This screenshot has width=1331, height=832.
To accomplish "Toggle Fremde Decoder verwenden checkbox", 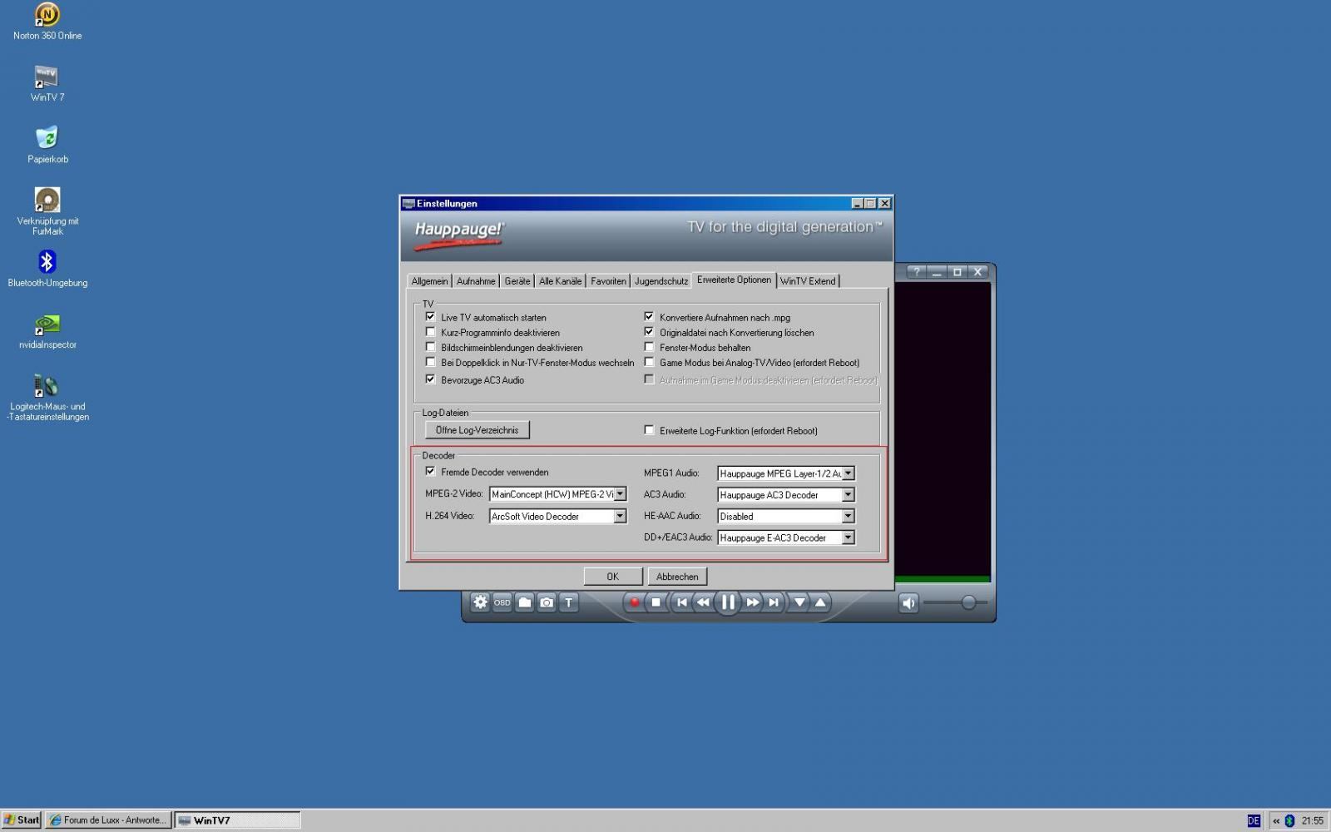I will click(430, 472).
